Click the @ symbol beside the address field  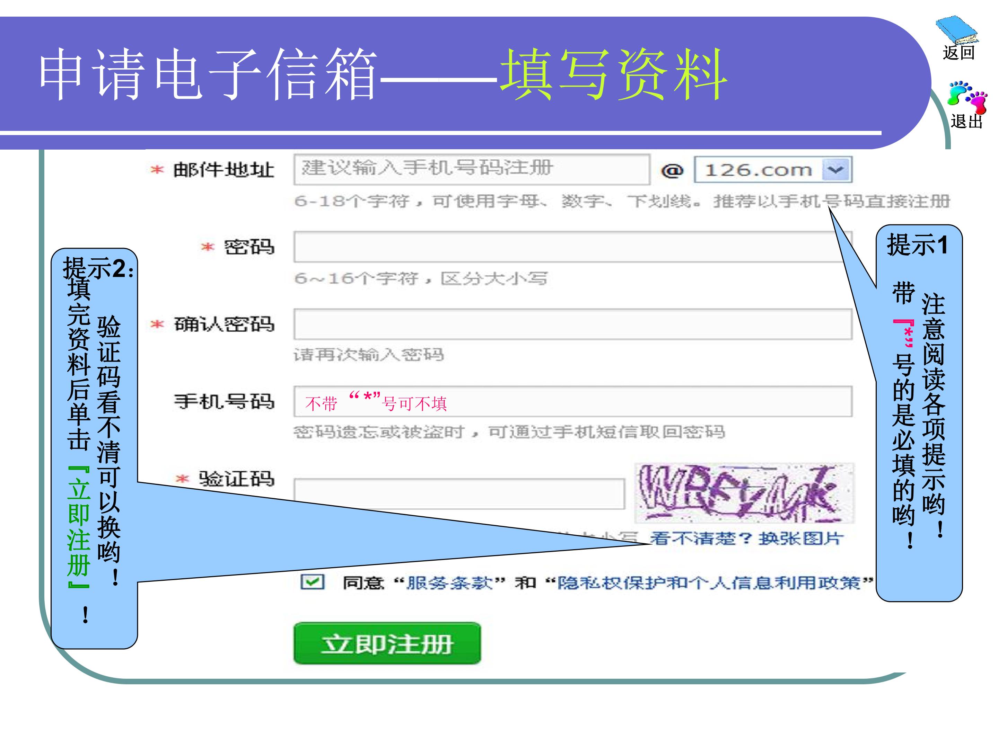click(672, 170)
